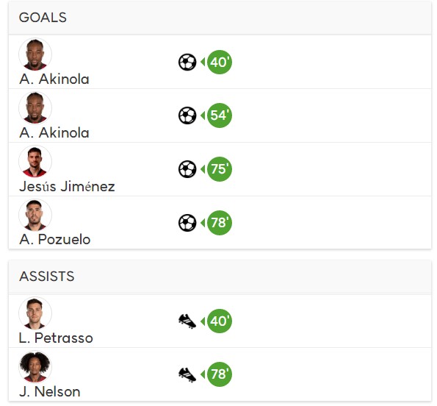Select the 40' assist minute badge for Petrasso

[220, 321]
